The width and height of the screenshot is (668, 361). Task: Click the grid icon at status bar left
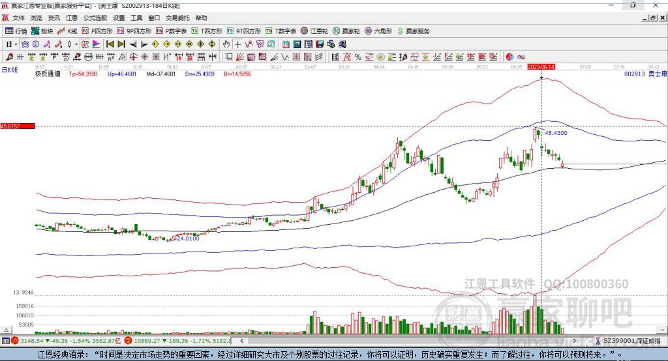pos(5,341)
